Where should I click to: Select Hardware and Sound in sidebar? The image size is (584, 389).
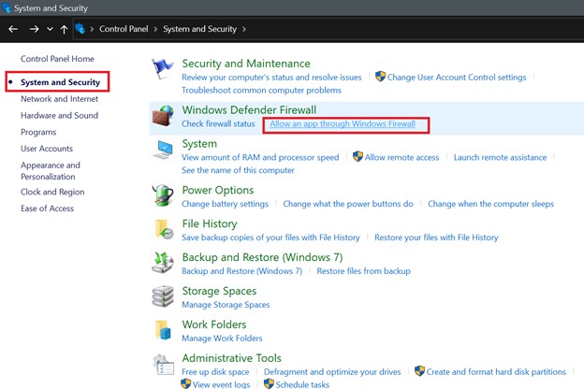click(x=60, y=115)
